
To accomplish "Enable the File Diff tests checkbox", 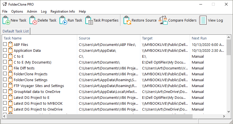I will pyautogui.click(x=5, y=67).
